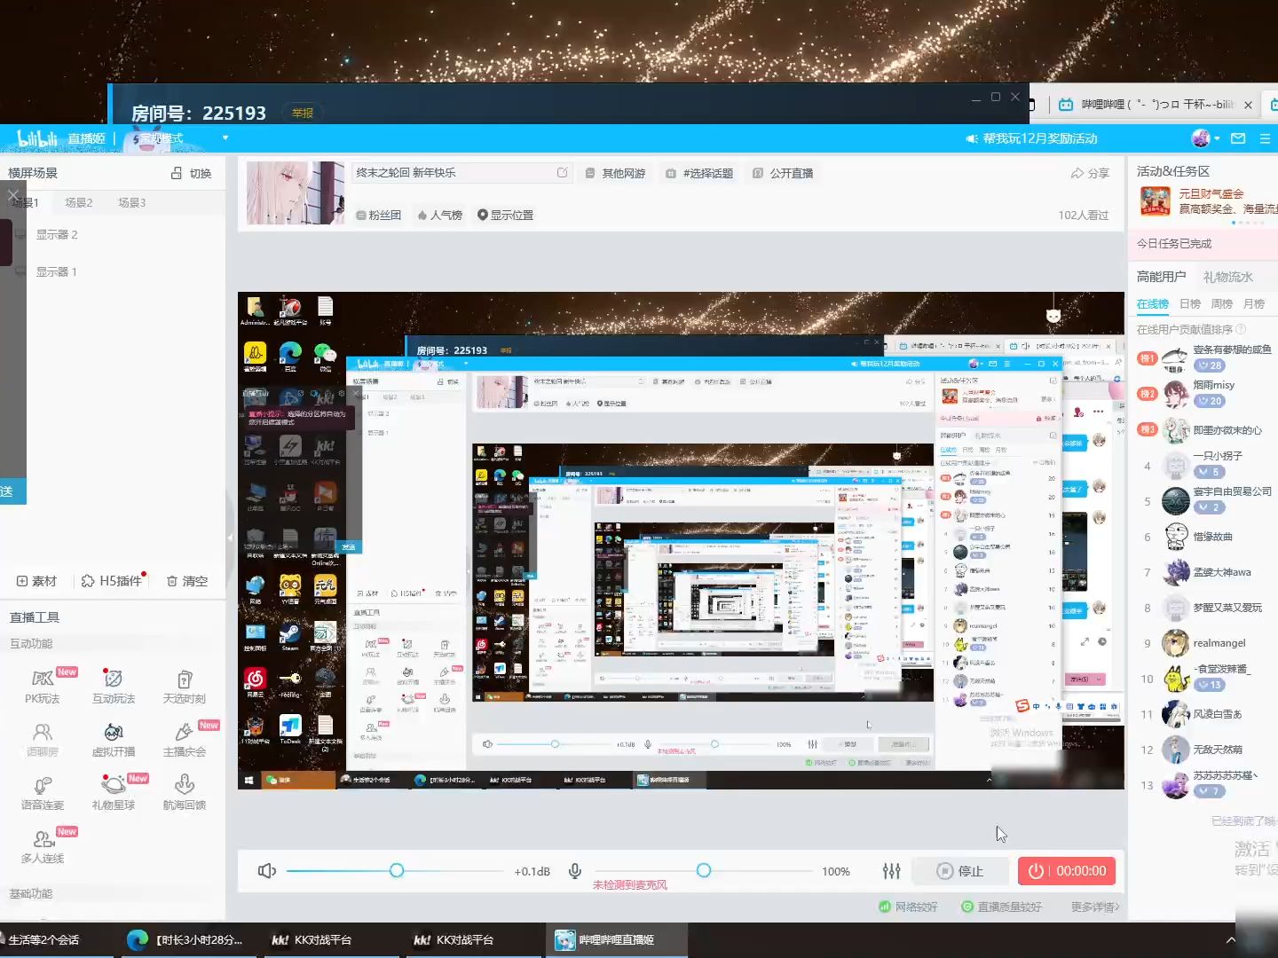Show hidden icons in the taskbar tray

point(1230,939)
